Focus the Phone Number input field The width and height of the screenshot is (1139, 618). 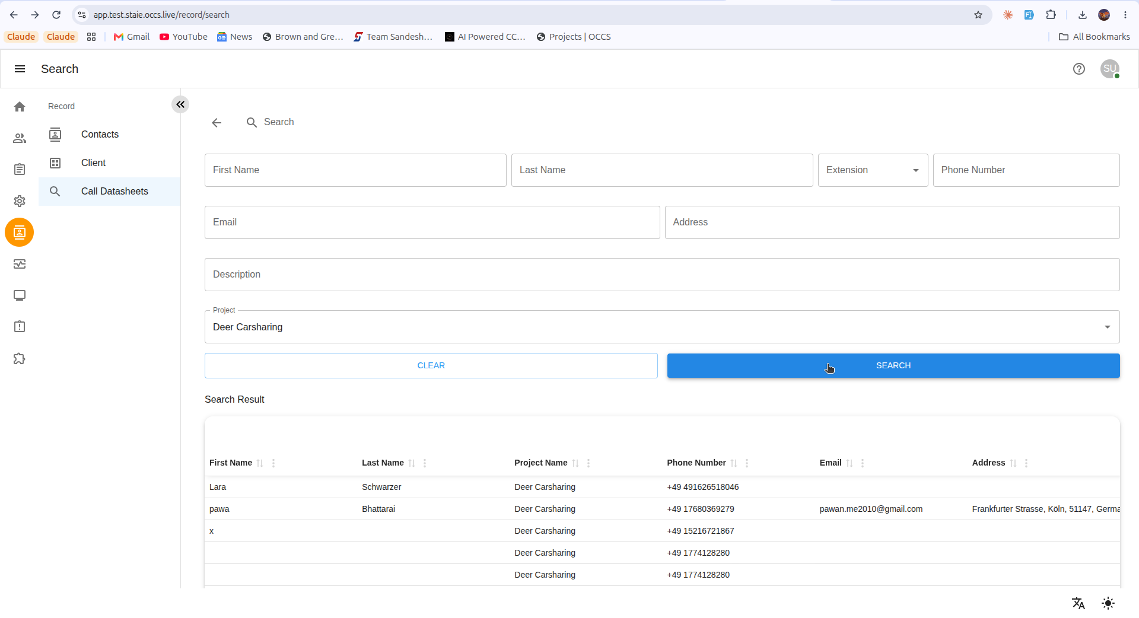(x=1026, y=170)
